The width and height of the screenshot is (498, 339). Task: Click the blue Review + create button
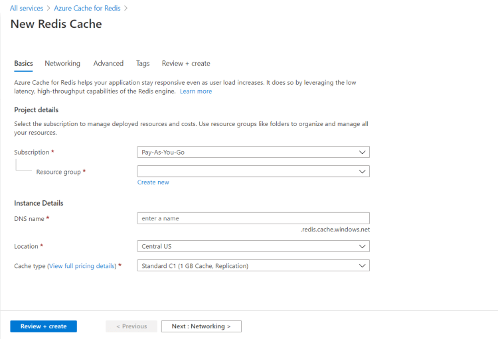coord(44,326)
